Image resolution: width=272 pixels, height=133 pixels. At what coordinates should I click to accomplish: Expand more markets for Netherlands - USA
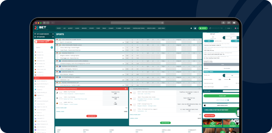(x=123, y=80)
